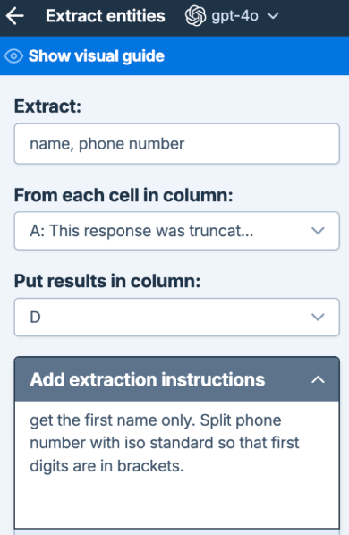Open the gpt-4o model selector chevron

(273, 16)
